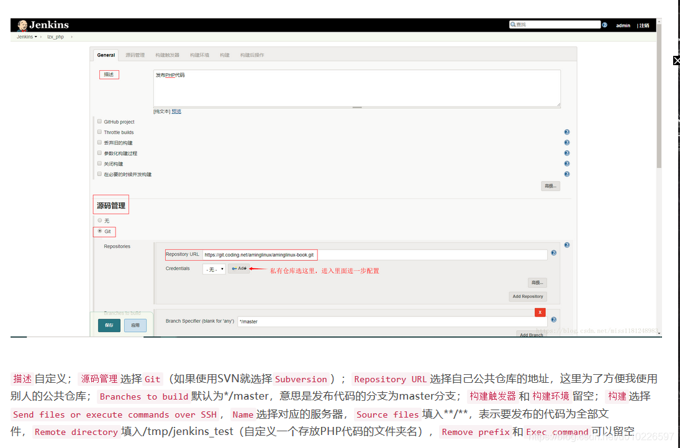The height and width of the screenshot is (448, 680).
Task: Open help icon next to Repositories section
Action: pyautogui.click(x=566, y=245)
